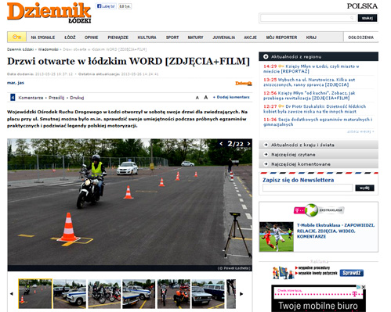Focus the Newsletter email field
Screen dimensions: 391x312
click(x=308, y=188)
